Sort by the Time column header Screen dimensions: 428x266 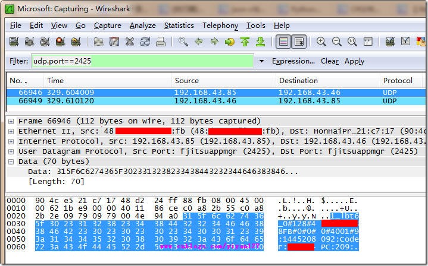tap(108, 81)
